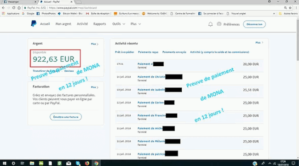
Task: Click Émettre une facture button
Action: [x=66, y=117]
